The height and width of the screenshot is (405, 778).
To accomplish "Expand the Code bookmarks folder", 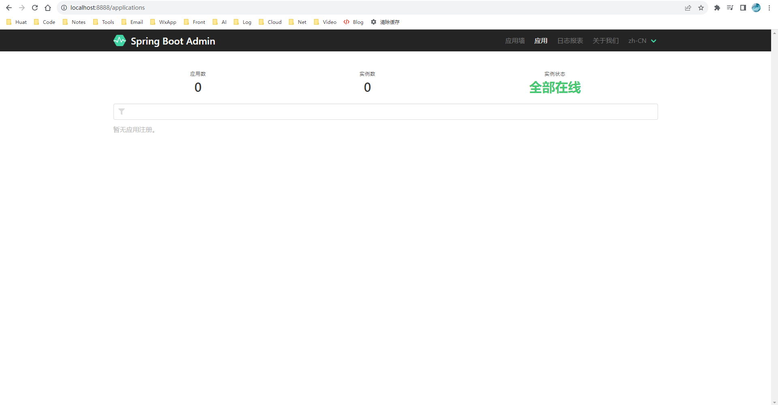I will [x=45, y=22].
